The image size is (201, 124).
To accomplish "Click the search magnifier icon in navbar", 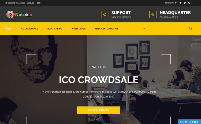I will (191, 28).
